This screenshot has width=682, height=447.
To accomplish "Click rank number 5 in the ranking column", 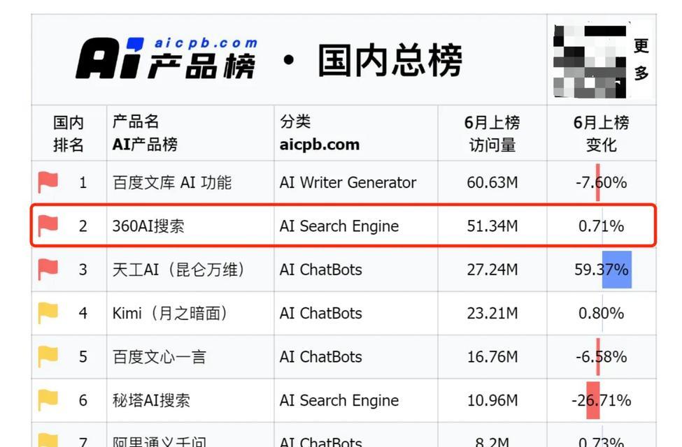I will coord(83,357).
